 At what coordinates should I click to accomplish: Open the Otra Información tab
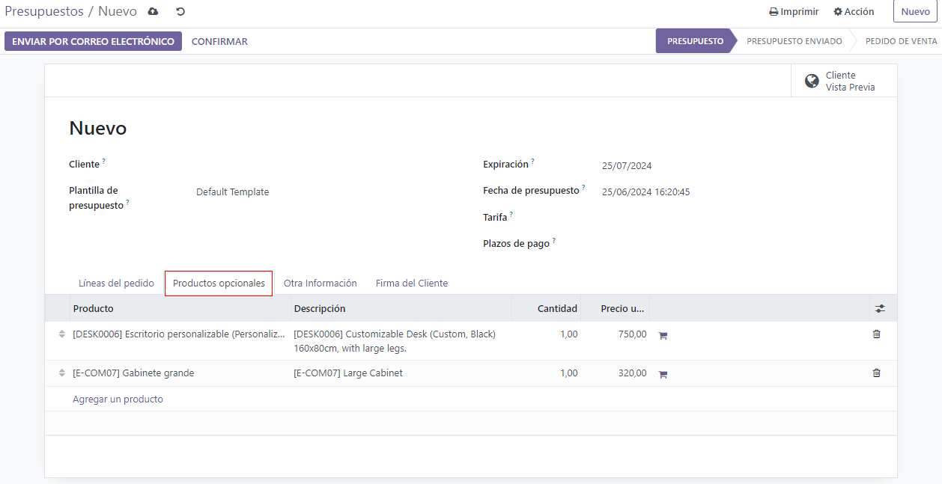(x=320, y=284)
